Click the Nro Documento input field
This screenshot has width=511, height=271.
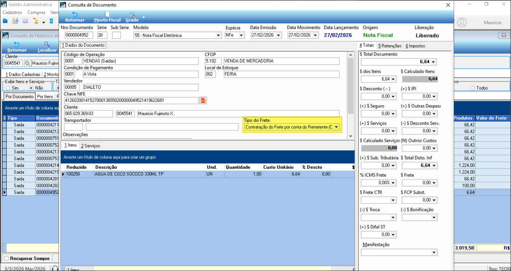click(x=79, y=35)
